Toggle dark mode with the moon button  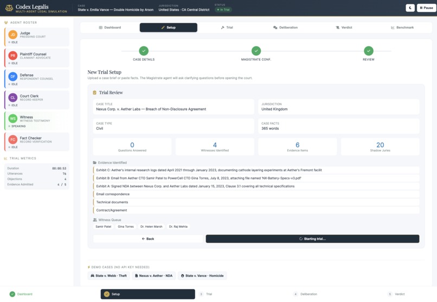pos(410,8)
